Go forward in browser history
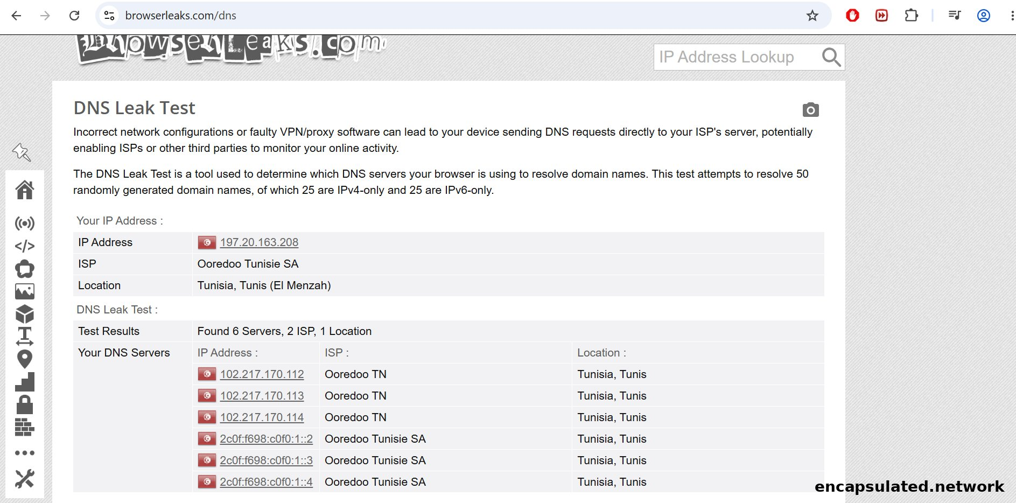 [x=45, y=16]
